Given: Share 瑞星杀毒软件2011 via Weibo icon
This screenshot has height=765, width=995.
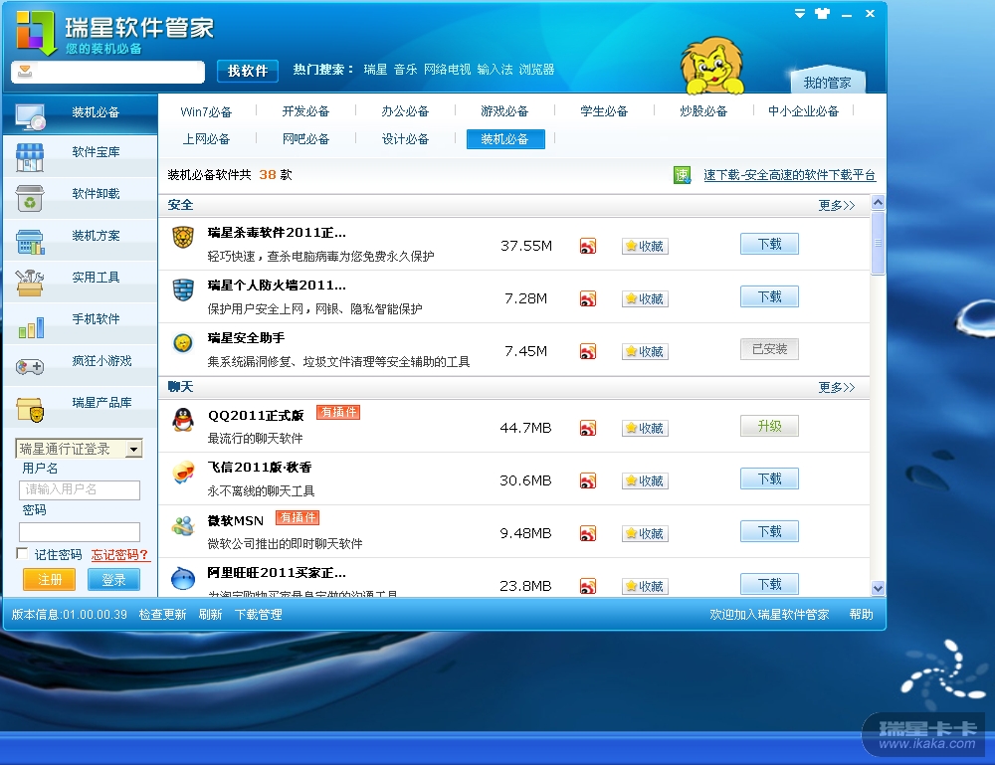Looking at the screenshot, I should tap(588, 246).
